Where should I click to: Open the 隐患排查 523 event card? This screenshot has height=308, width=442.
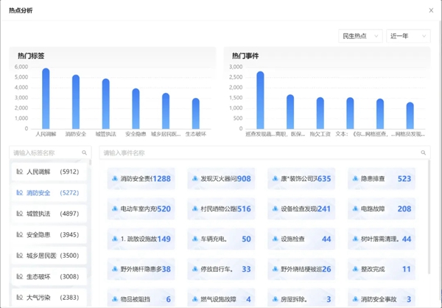[x=382, y=178]
